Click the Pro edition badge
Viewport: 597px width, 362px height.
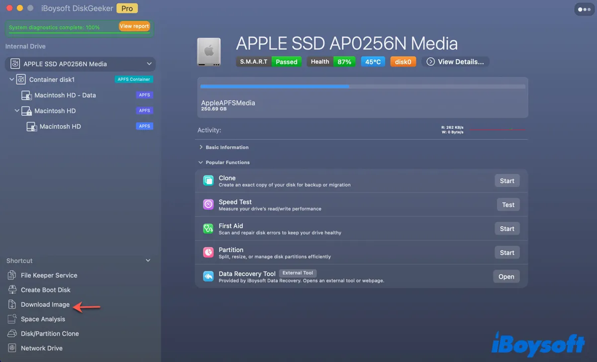coord(127,8)
